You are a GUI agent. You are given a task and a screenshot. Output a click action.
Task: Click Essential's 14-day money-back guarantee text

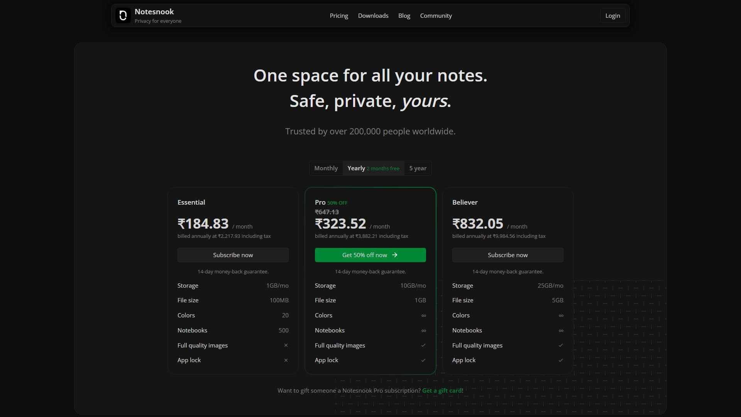(x=233, y=271)
